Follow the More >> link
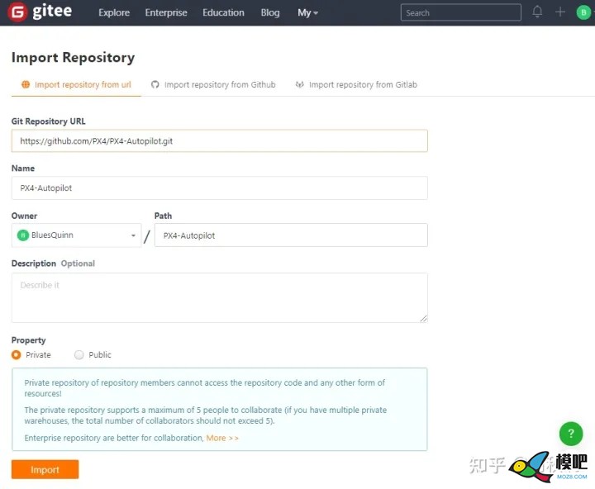The height and width of the screenshot is (489, 595). (x=222, y=438)
